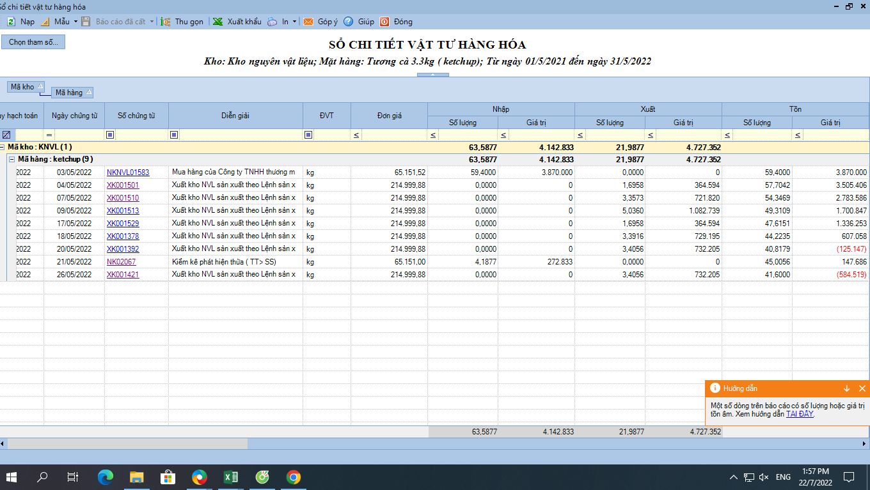Click scrollbar left arrow
The image size is (870, 490).
point(3,443)
